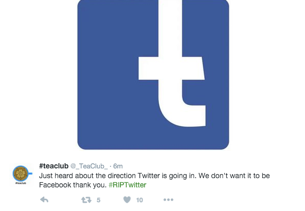Image resolution: width=305 pixels, height=211 pixels.
Task: Follow the #RIPTwitter hashtag
Action: [128, 185]
